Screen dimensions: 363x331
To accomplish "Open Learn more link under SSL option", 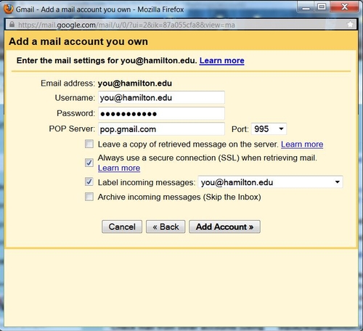I will tap(119, 168).
